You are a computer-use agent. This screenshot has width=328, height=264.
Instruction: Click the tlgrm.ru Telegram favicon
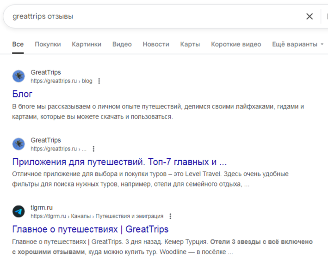click(x=19, y=211)
